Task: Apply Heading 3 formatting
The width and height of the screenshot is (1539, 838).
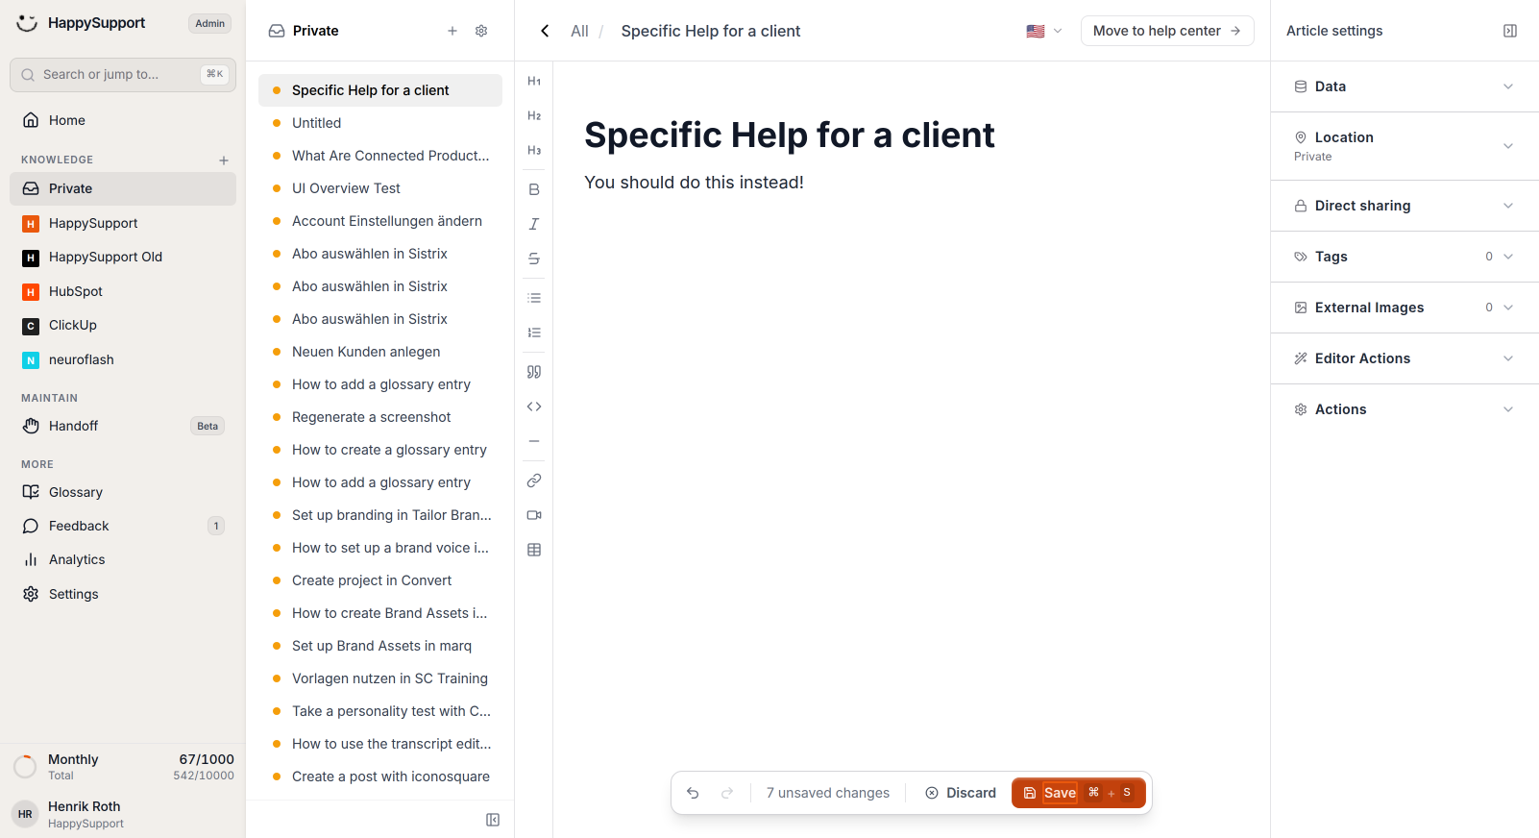Action: coord(534,151)
